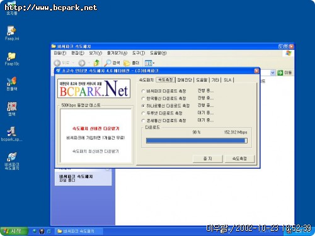Open the 도움말(H) menu in Explorer
The height and width of the screenshot is (236, 315).
coord(158,53)
